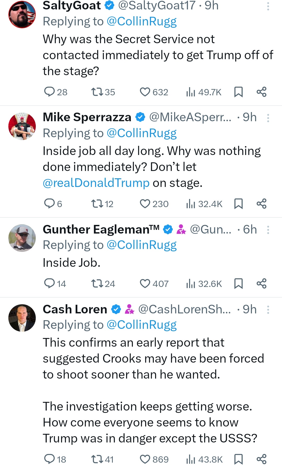Like SaltyGoat's Secret Service reply
This screenshot has height=471, width=282.
point(145,92)
